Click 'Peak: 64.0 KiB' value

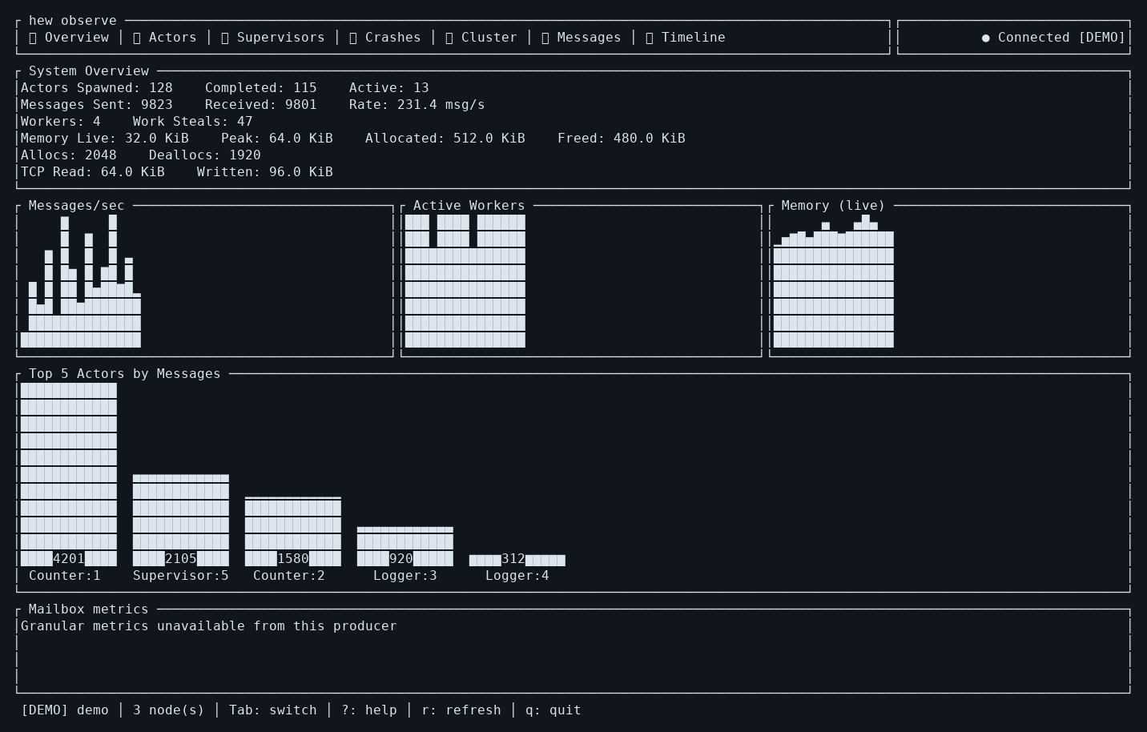(x=277, y=139)
